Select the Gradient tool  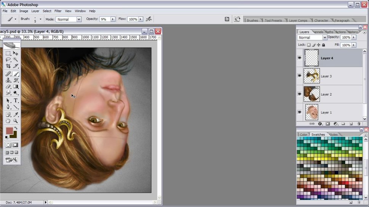point(16,87)
